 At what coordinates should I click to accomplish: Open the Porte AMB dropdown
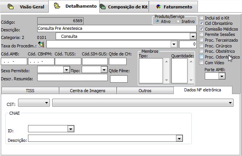[221, 76]
